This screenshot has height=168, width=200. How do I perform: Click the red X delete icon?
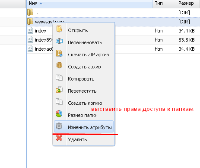(x=59, y=138)
